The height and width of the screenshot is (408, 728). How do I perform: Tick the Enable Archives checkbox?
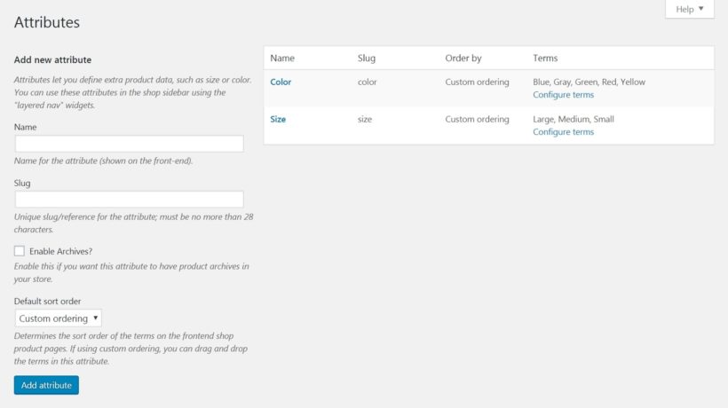[19, 251]
